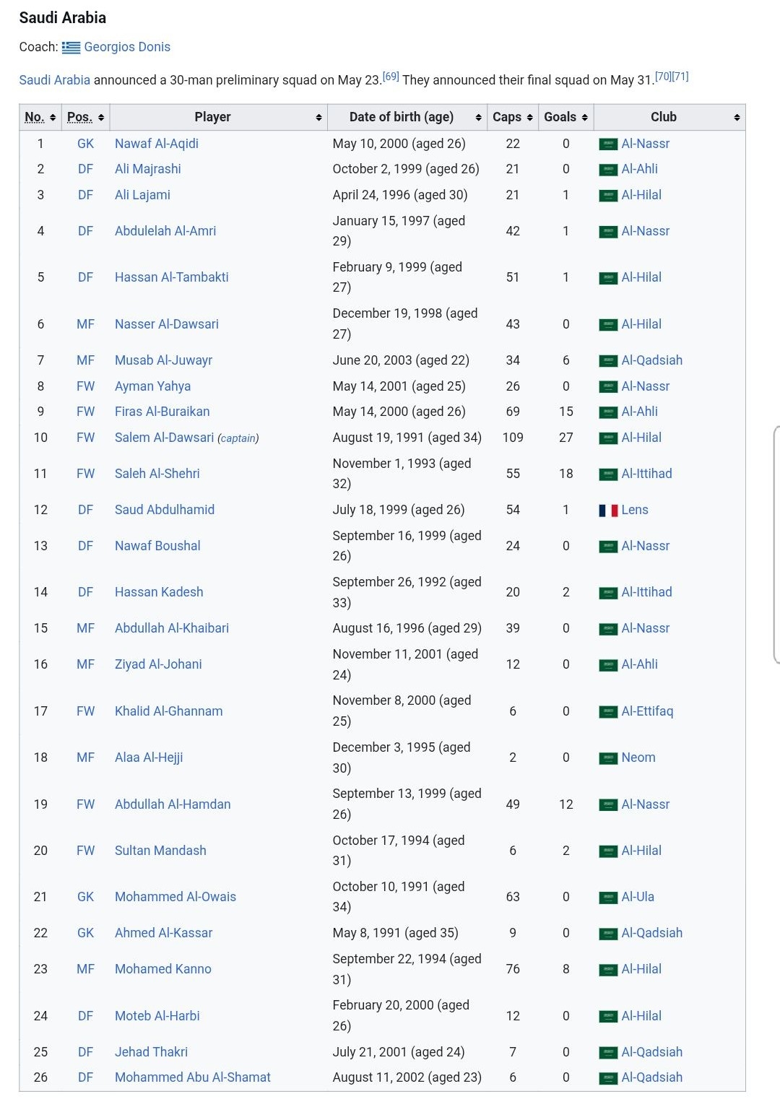Open the Salem Al-Dawsari player page

pyautogui.click(x=164, y=438)
